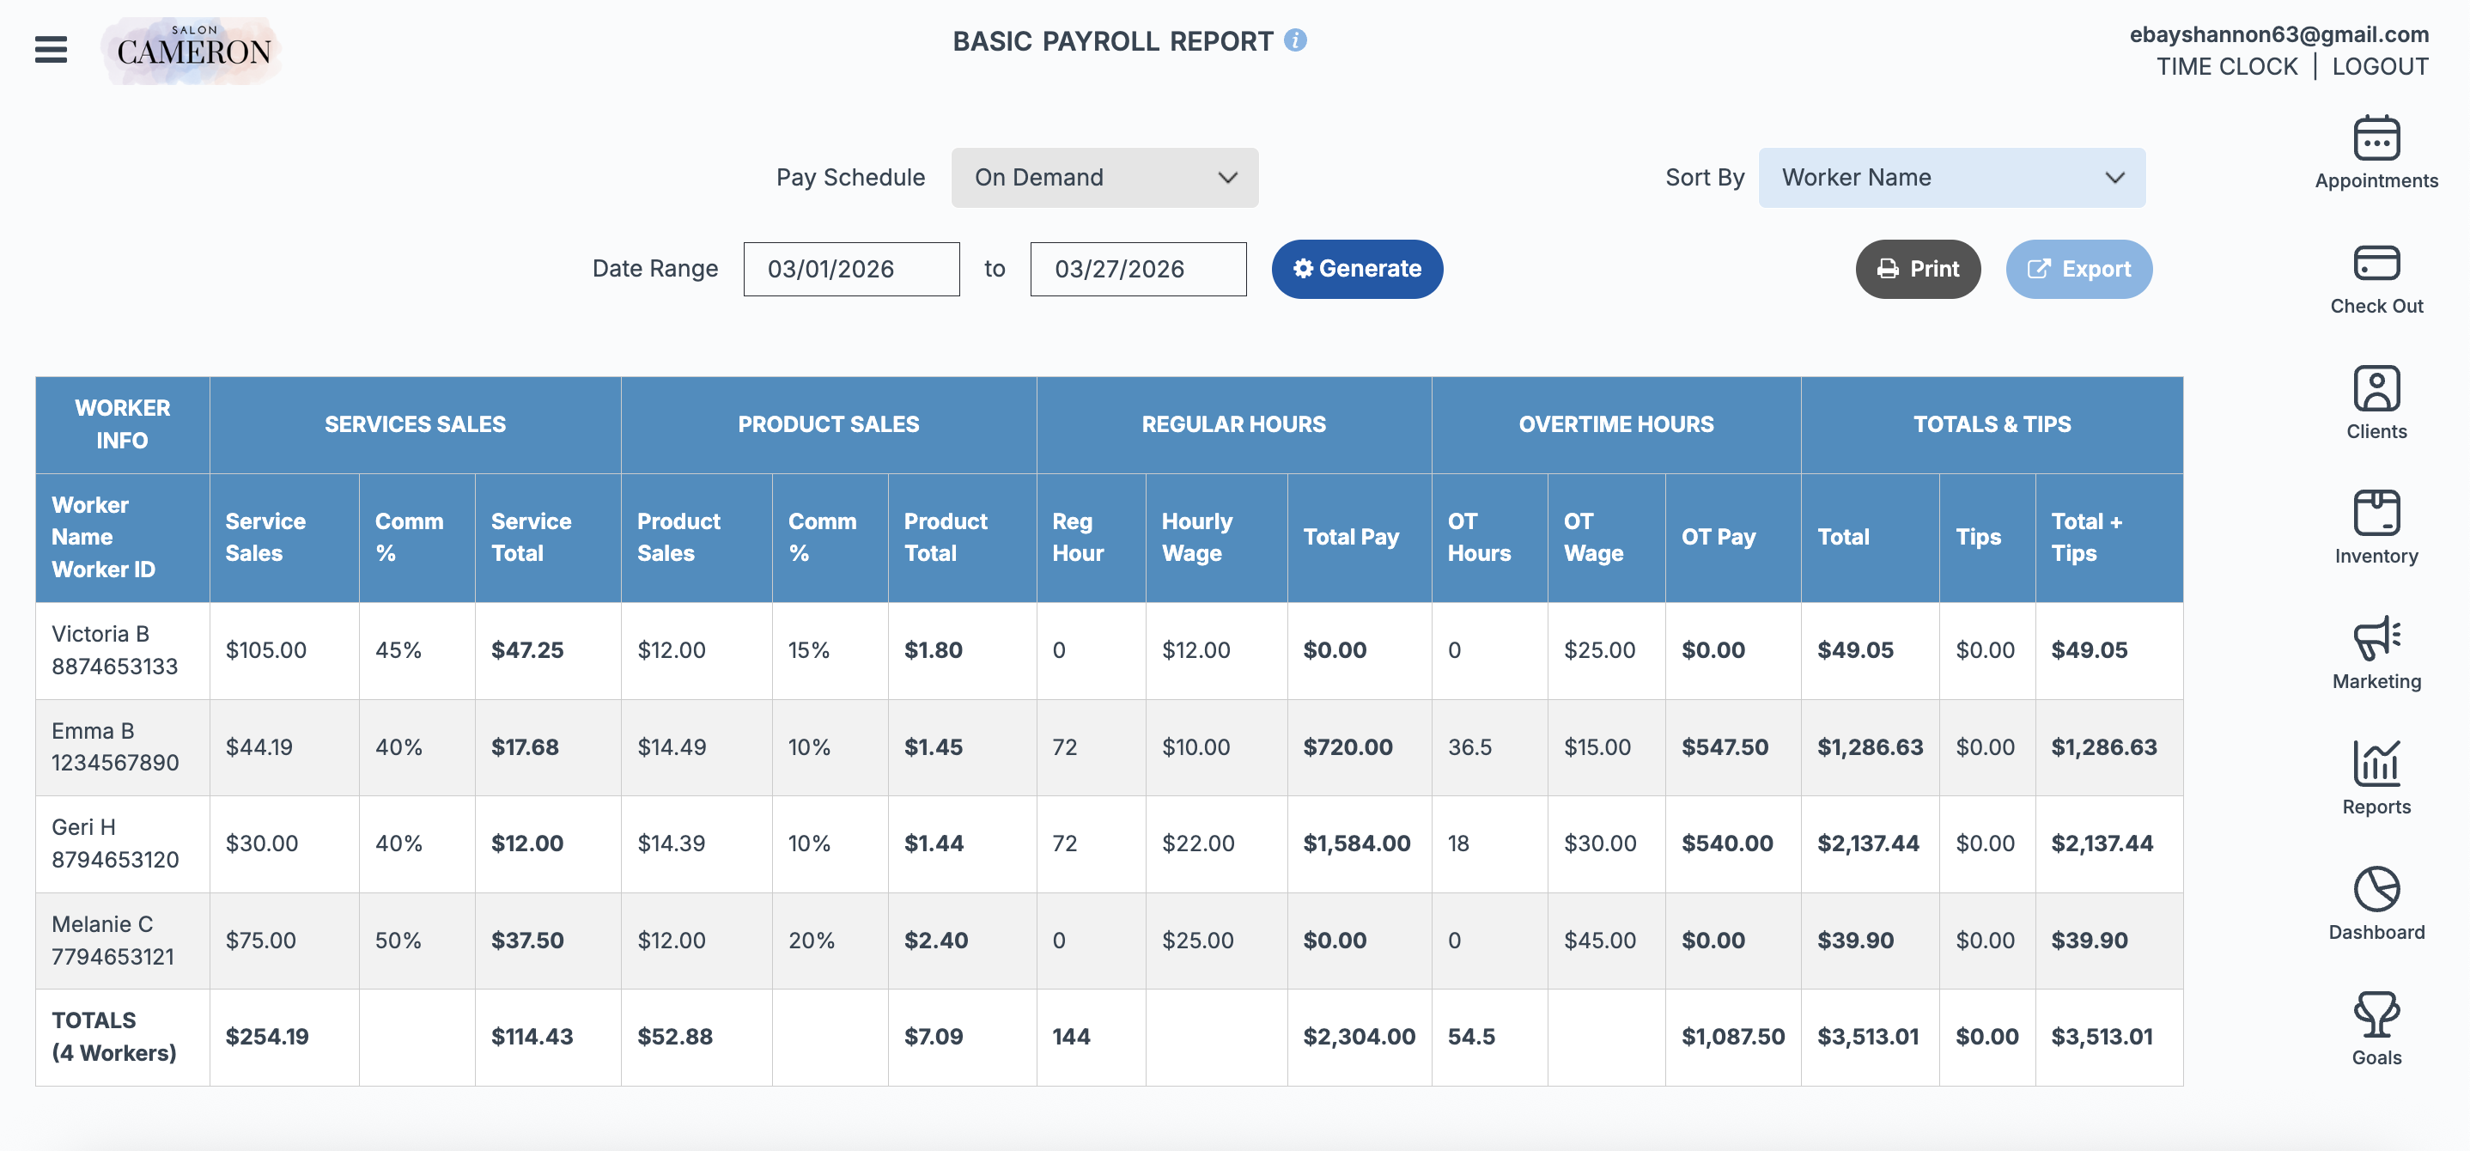Open the hamburger menu
This screenshot has width=2470, height=1151.
point(51,49)
